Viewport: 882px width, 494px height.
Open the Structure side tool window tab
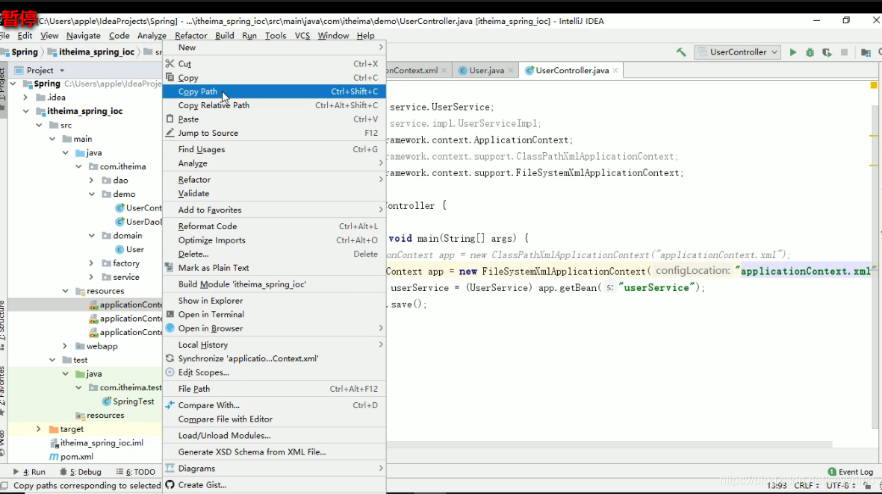click(3, 326)
